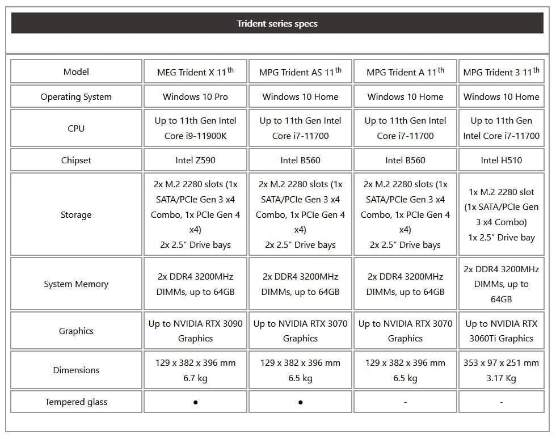Click the tempered glass bullet for MPG Trident AS
Screen dimensions: 556x439
[x=300, y=402]
